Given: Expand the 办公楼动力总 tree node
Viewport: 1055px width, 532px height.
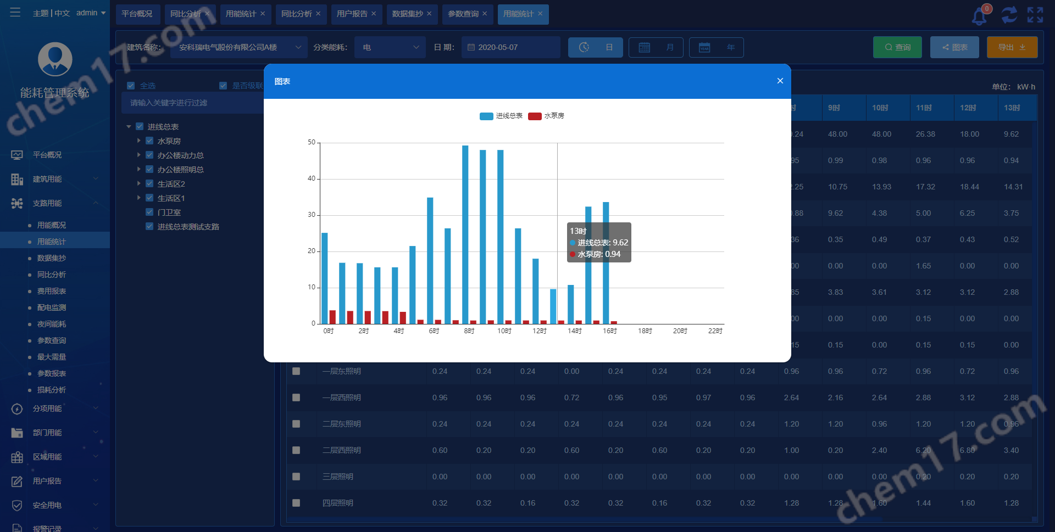Looking at the screenshot, I should (x=139, y=155).
